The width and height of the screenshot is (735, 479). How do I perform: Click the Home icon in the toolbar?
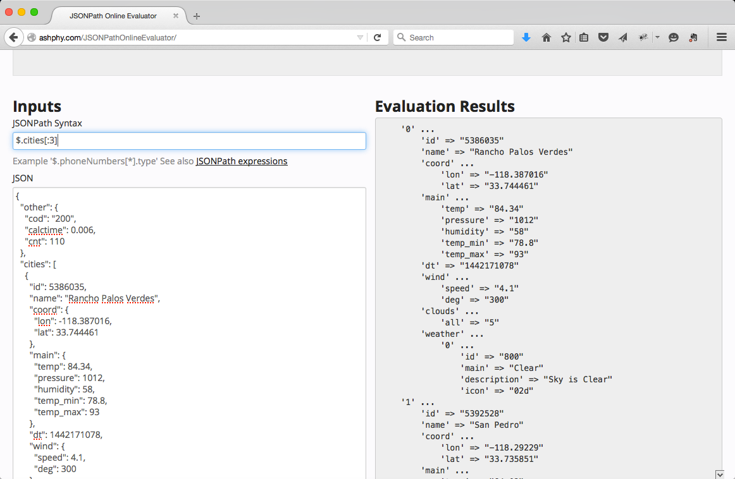pyautogui.click(x=546, y=37)
